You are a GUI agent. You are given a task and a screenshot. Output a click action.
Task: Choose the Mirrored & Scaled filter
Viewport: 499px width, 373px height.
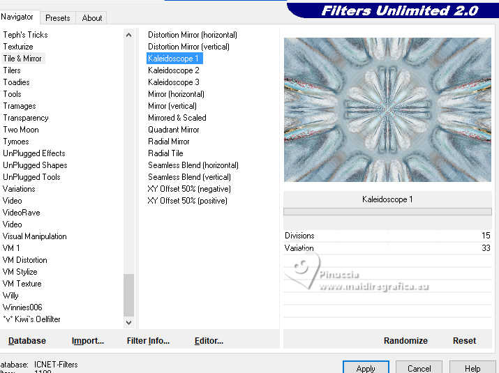[x=177, y=118]
